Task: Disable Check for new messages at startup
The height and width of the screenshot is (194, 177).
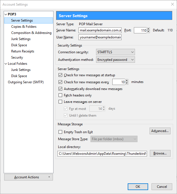Action: pos(60,75)
